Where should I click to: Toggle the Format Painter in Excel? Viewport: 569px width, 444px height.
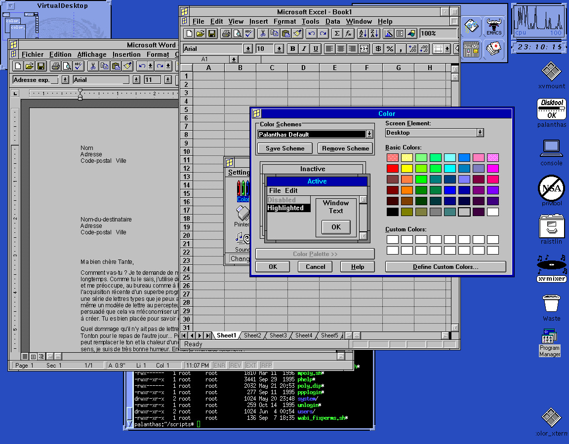(x=297, y=34)
